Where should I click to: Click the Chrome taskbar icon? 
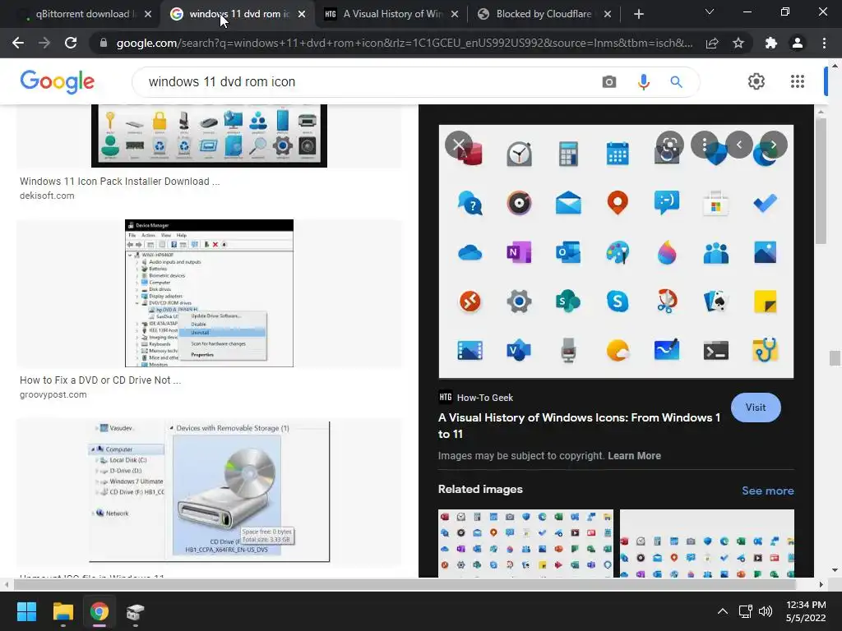[x=99, y=611]
